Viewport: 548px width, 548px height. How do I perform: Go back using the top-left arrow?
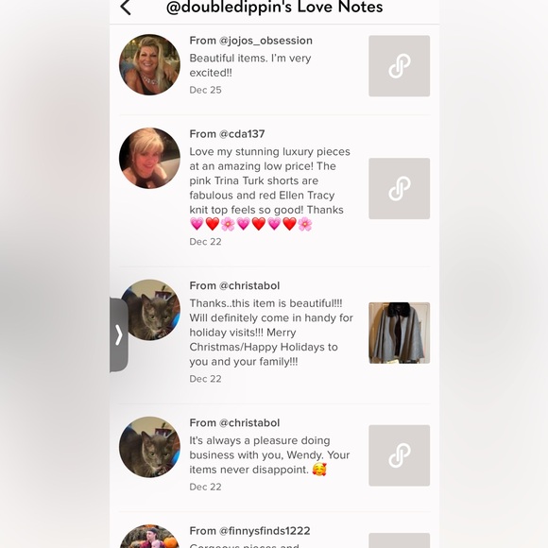(126, 8)
